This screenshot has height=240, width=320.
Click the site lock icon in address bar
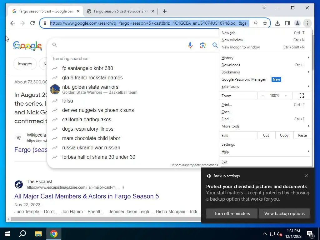45,23
